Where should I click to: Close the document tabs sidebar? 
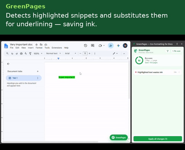8,64
